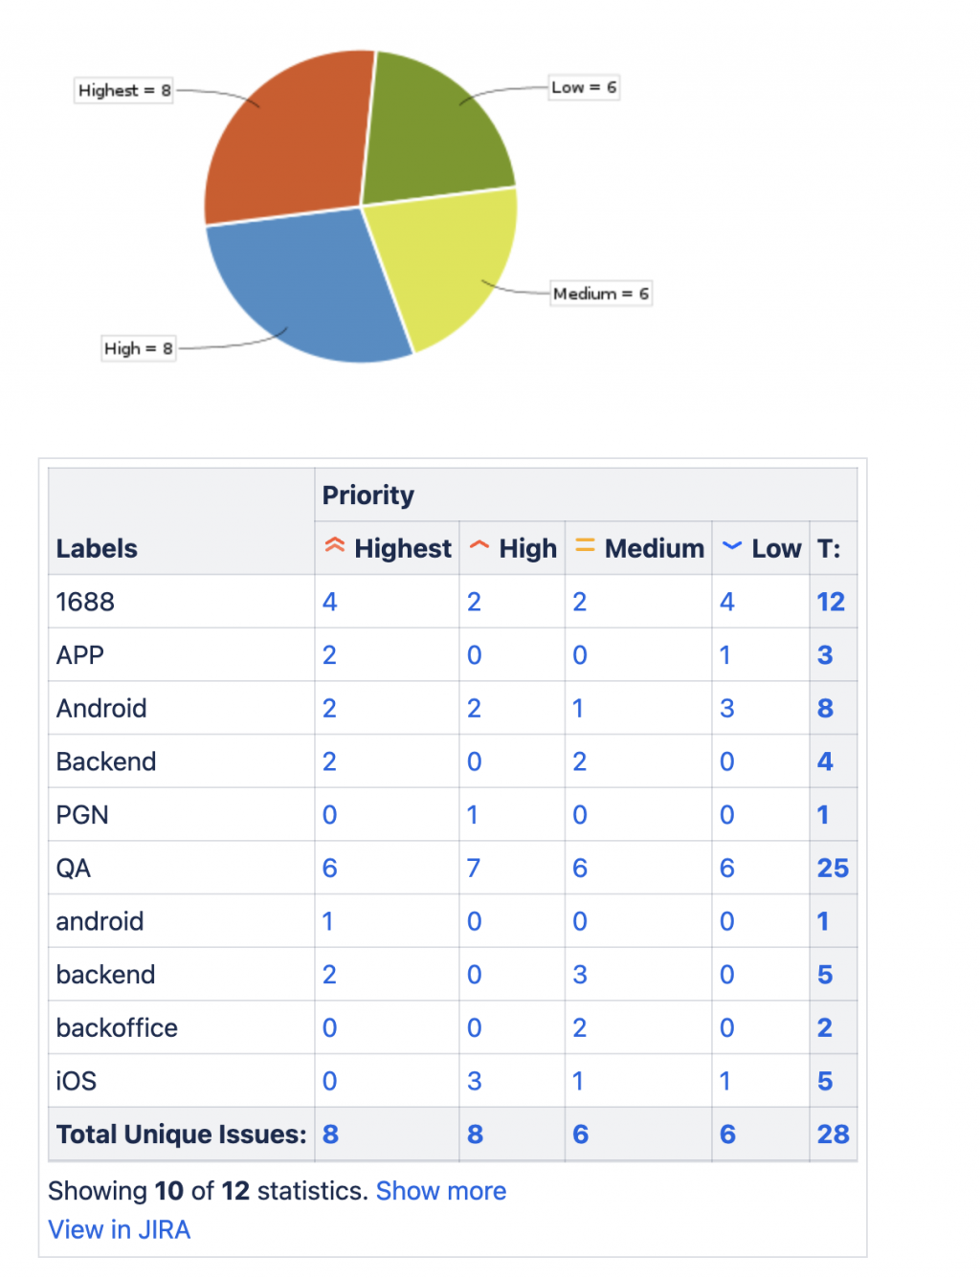Click the backoffice label cell
Screen dimensions: 980x1278
182,1028
